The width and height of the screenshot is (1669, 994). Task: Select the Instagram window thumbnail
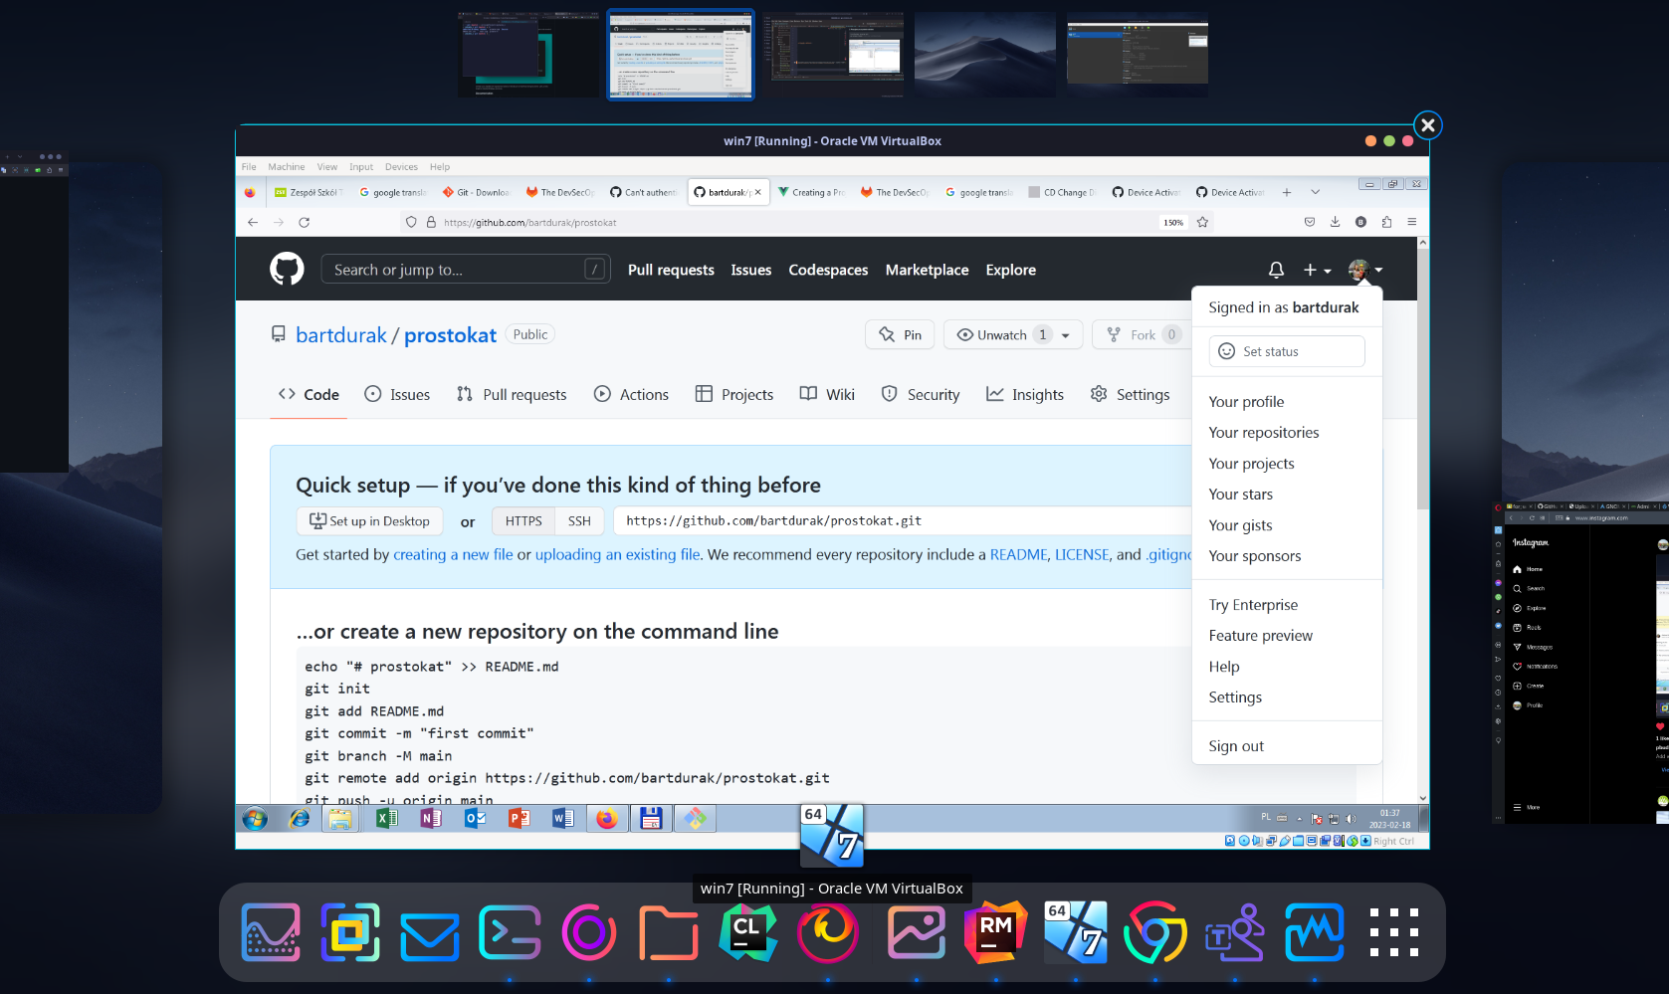pos(1580,663)
